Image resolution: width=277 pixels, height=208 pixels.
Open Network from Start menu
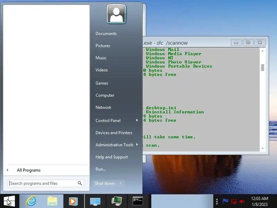103,107
